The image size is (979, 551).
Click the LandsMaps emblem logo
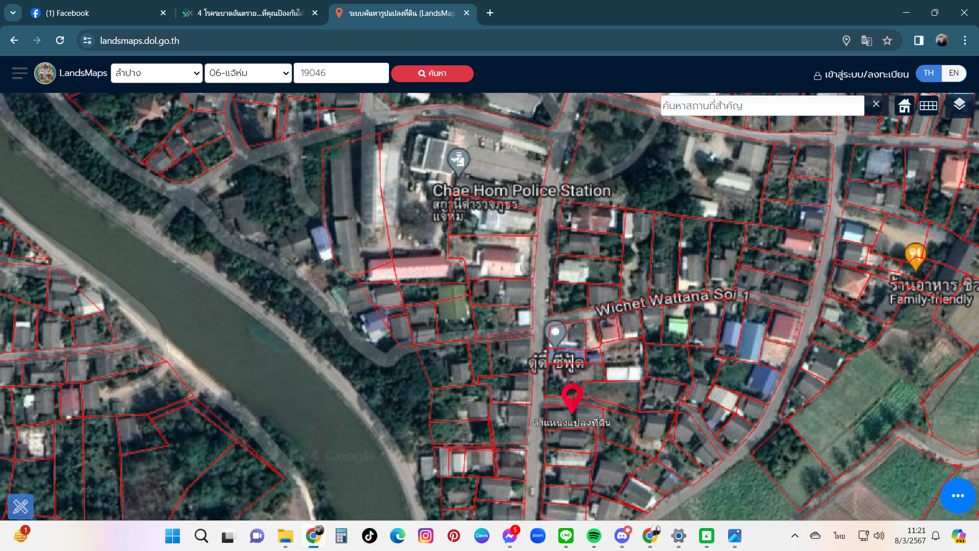pyautogui.click(x=45, y=73)
